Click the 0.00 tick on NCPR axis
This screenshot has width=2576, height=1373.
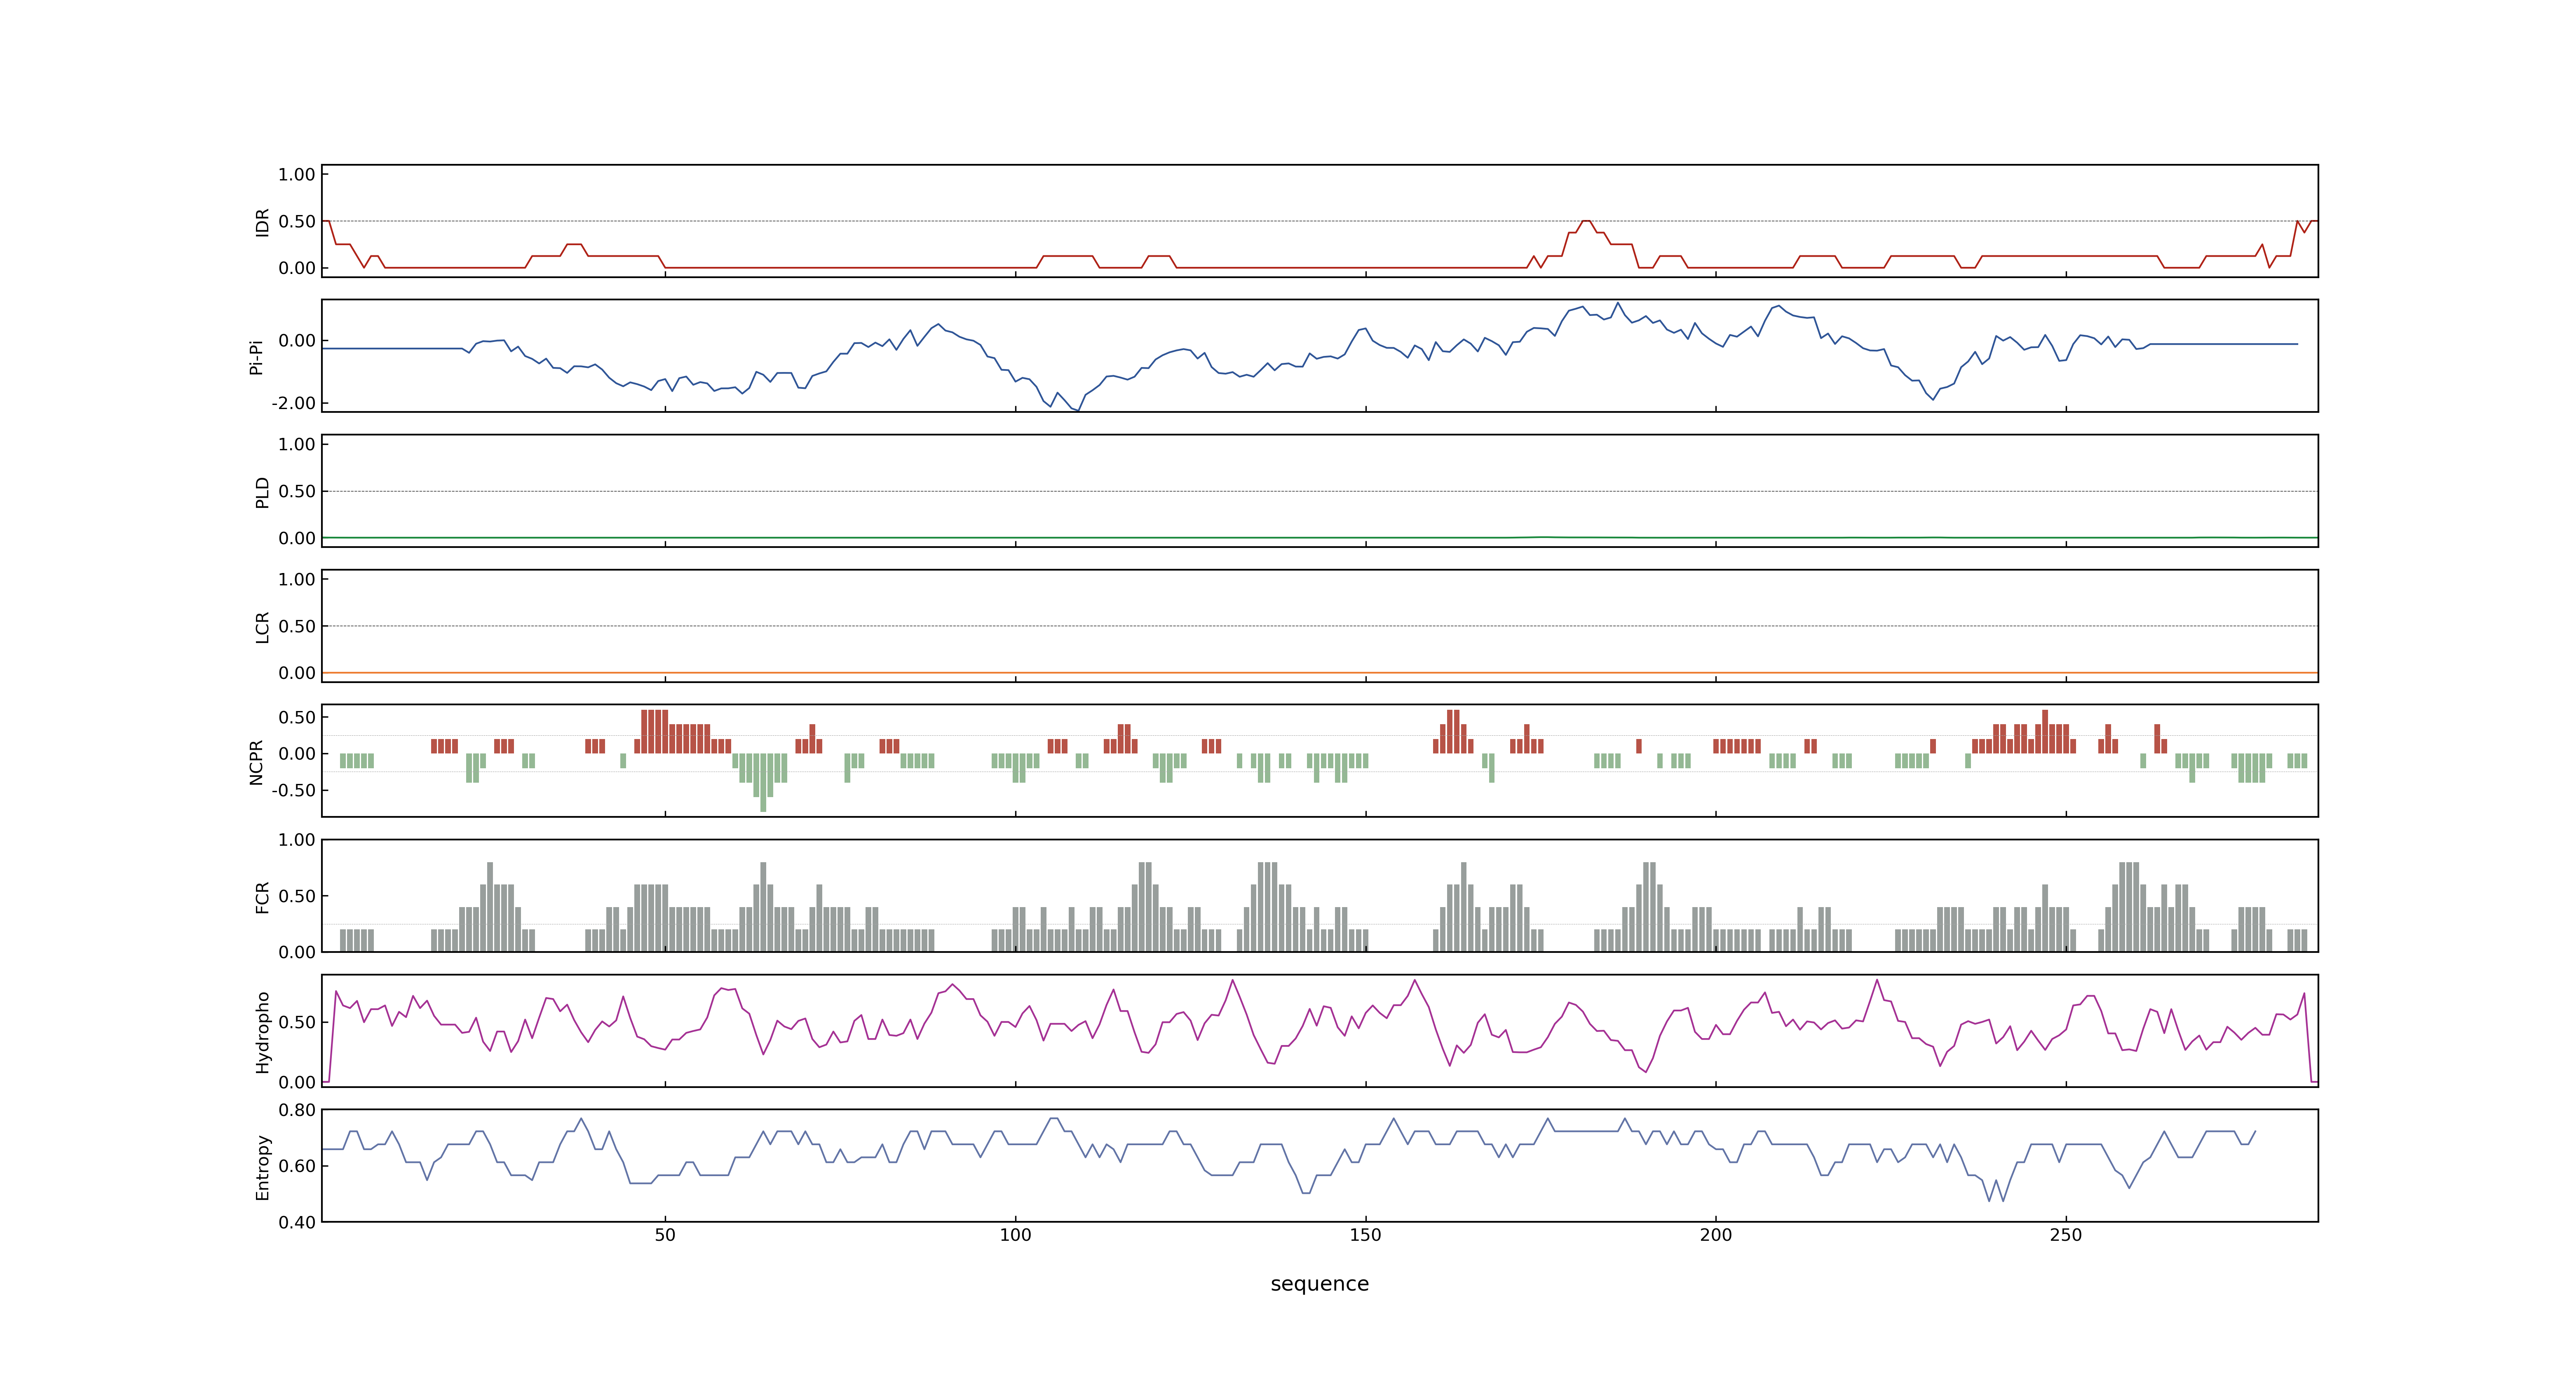(297, 753)
